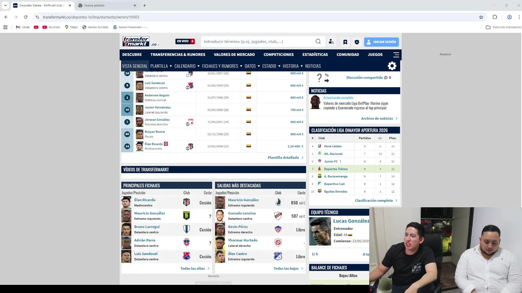Open Discusión compartida link
The image size is (522, 293).
(x=365, y=77)
